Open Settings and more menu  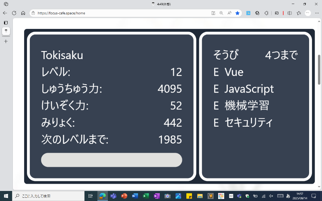(x=317, y=13)
